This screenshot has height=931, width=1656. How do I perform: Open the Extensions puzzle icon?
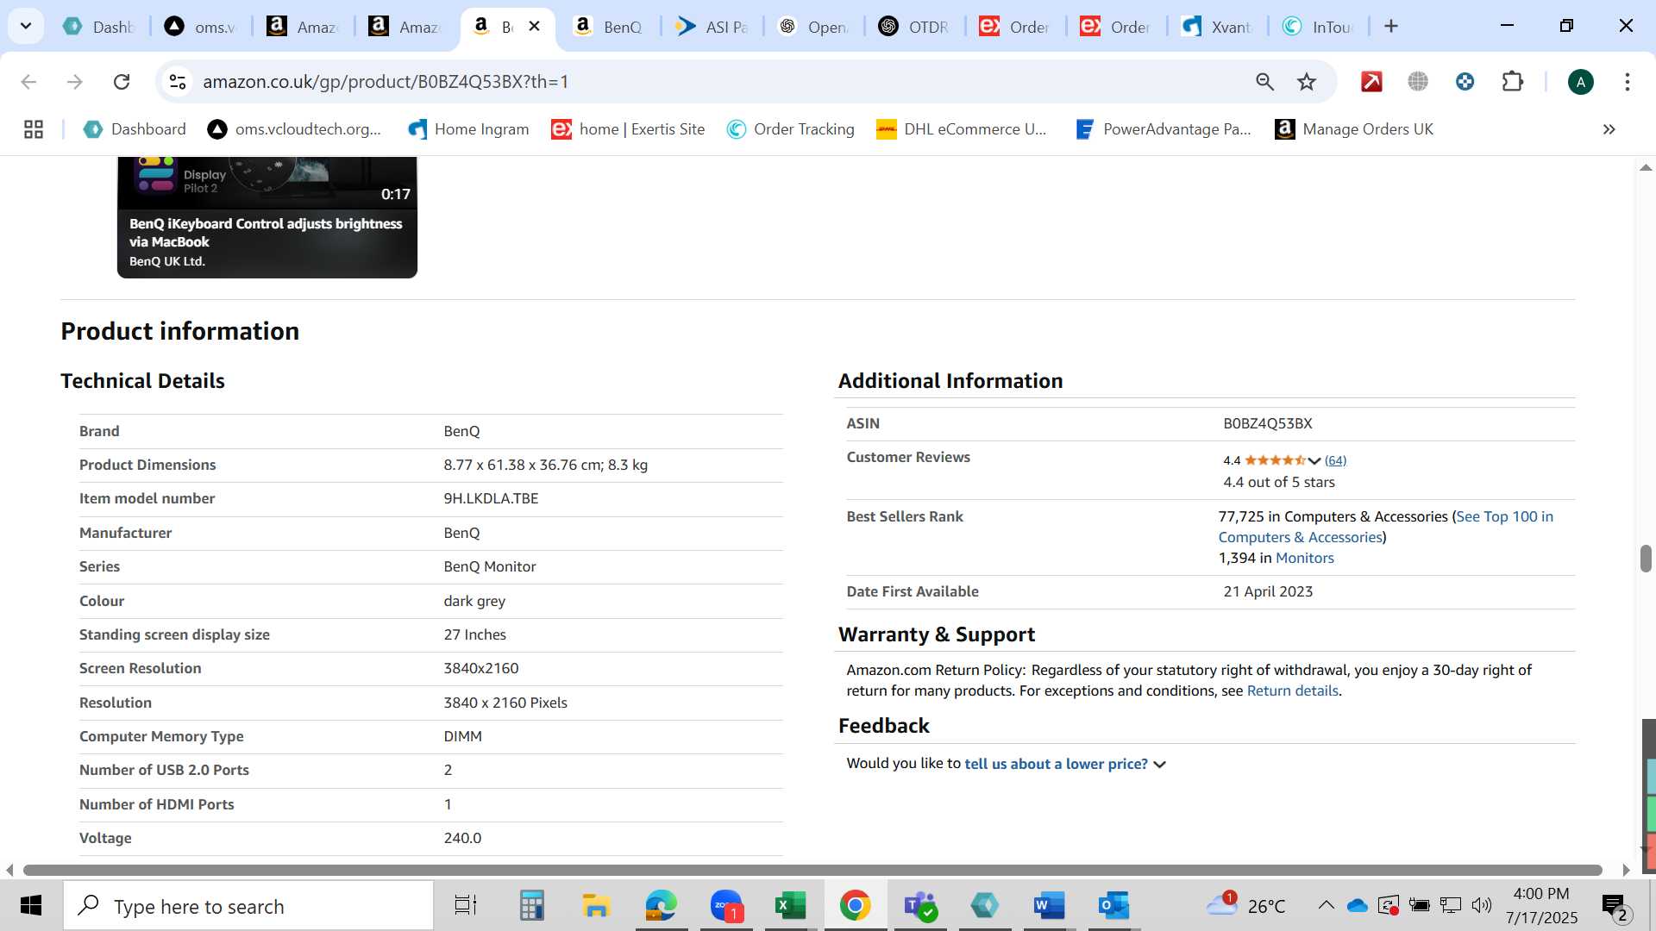[1512, 82]
